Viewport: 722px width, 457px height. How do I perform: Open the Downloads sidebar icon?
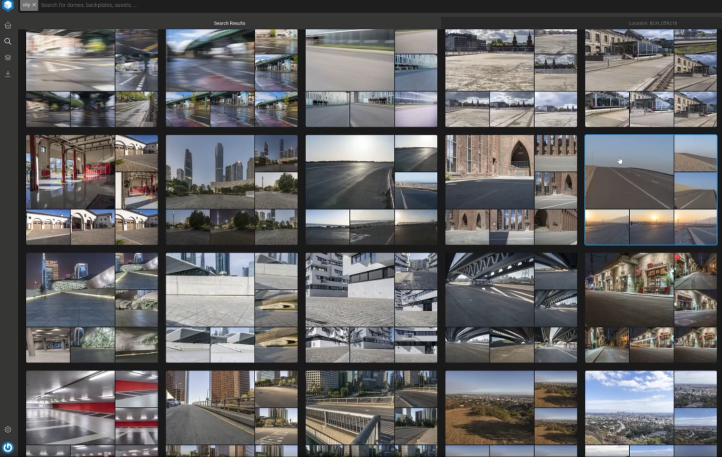(8, 74)
